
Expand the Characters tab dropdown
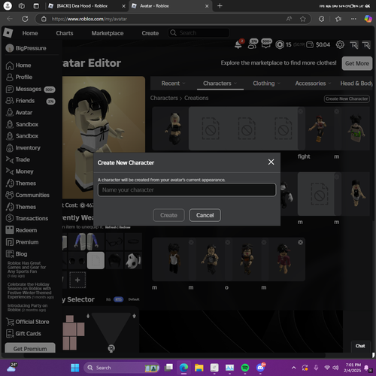[x=220, y=83]
